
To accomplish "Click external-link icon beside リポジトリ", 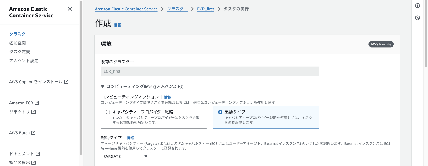I will click(x=34, y=112).
